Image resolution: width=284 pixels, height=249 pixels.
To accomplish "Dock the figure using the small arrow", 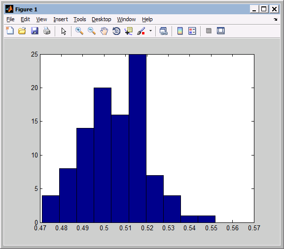I will pos(275,19).
